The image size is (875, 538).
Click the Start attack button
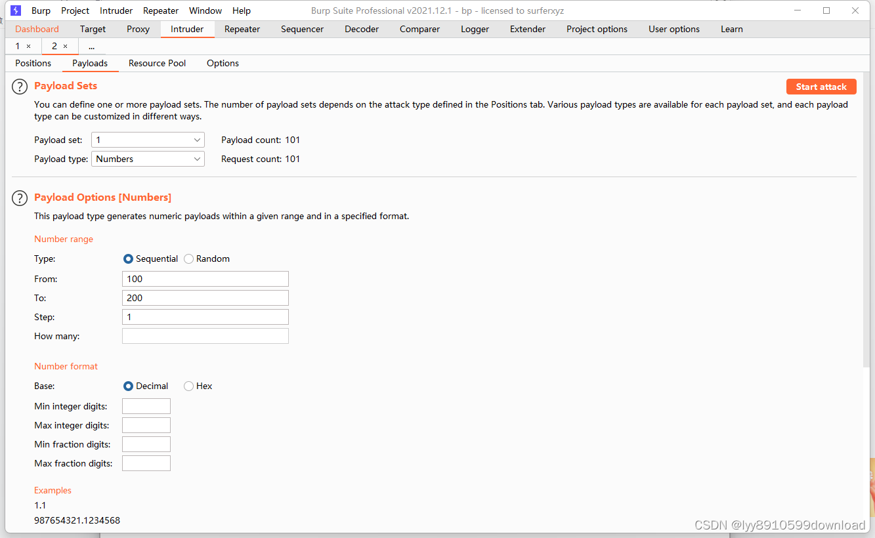(x=821, y=87)
